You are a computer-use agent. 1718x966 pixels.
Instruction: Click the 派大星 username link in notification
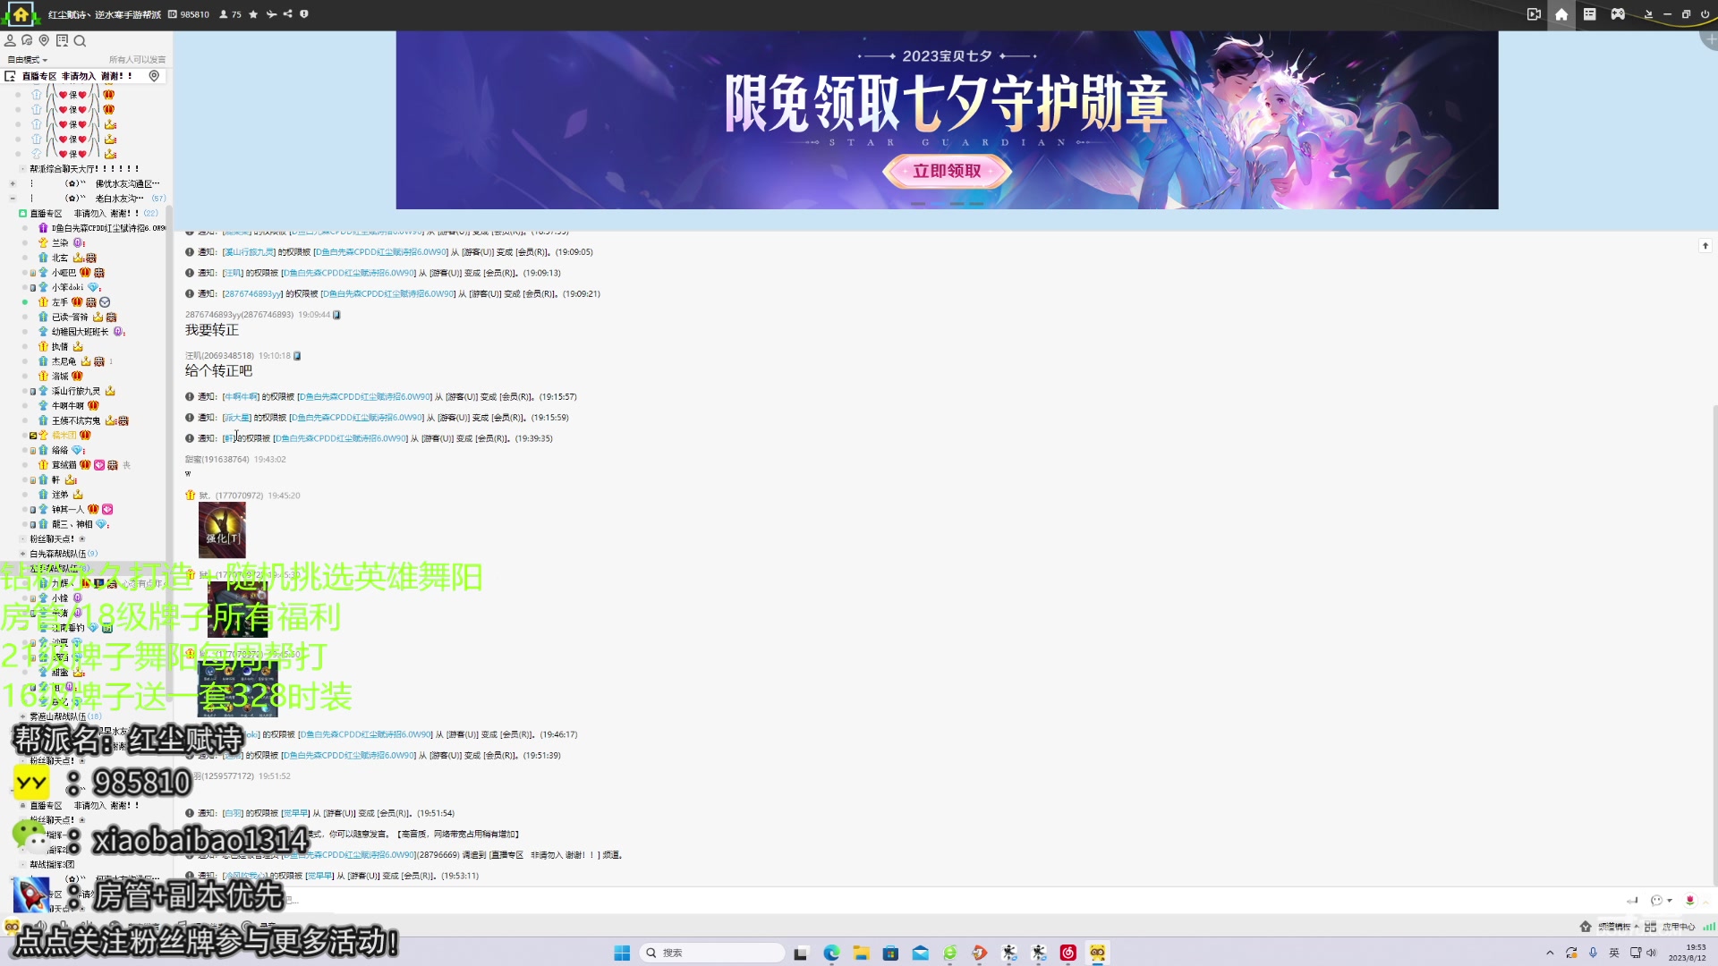click(237, 418)
